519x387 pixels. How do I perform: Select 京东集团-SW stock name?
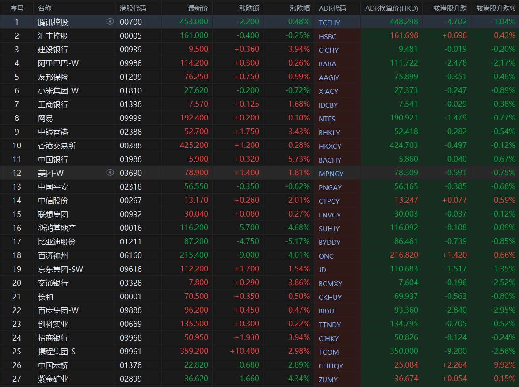coord(61,269)
